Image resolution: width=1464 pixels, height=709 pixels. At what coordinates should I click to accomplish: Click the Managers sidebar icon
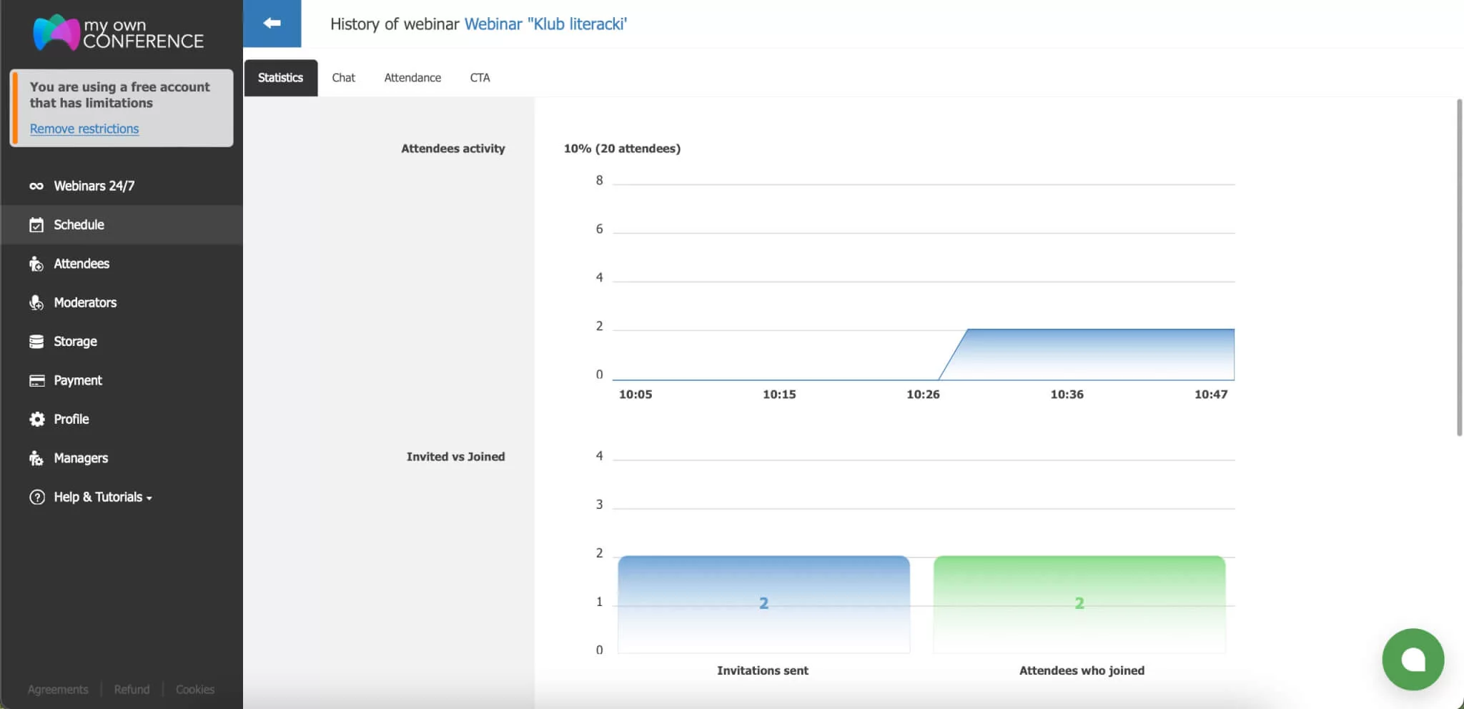coord(36,457)
